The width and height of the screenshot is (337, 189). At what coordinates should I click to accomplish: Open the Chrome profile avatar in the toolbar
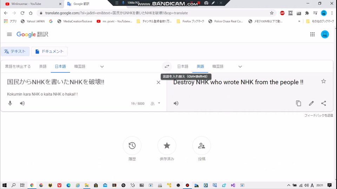(x=324, y=13)
